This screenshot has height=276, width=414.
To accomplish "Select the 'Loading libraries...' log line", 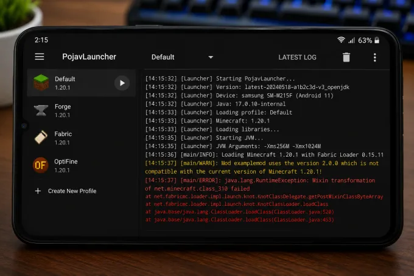I will (x=212, y=129).
